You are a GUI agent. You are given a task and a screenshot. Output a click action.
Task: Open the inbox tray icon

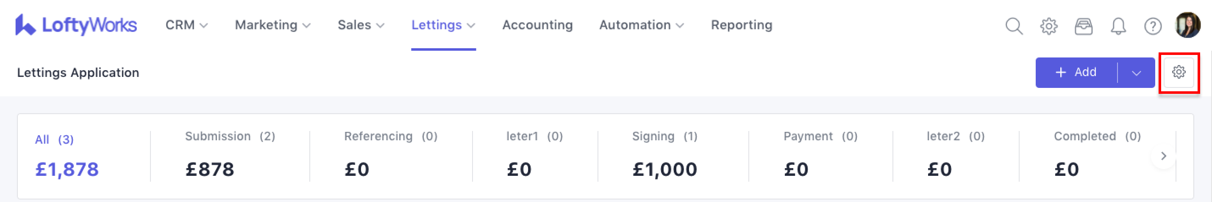(x=1083, y=26)
